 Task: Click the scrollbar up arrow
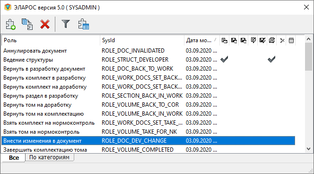(x=309, y=39)
